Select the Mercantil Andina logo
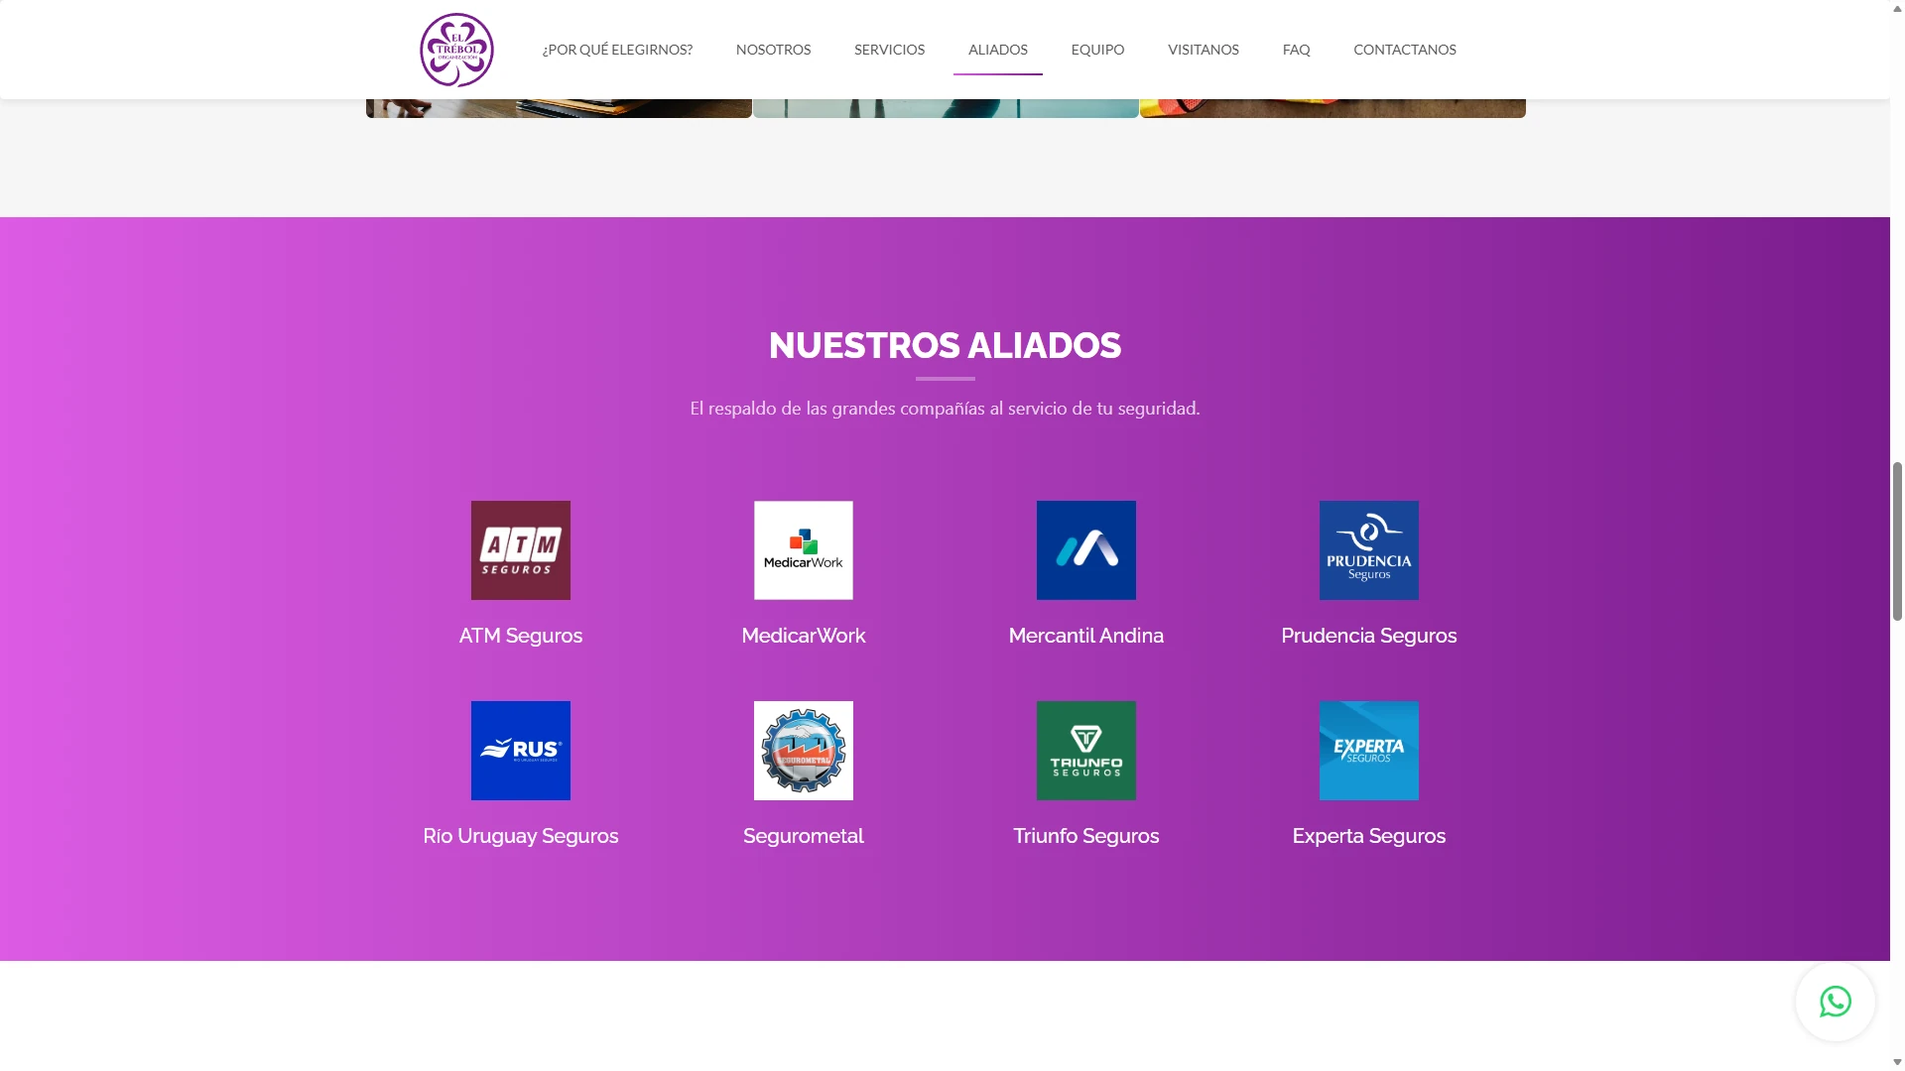 1086,550
